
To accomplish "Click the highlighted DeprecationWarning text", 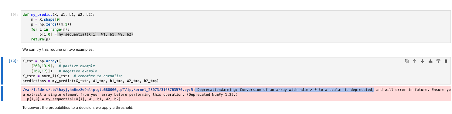I will click(284, 90).
